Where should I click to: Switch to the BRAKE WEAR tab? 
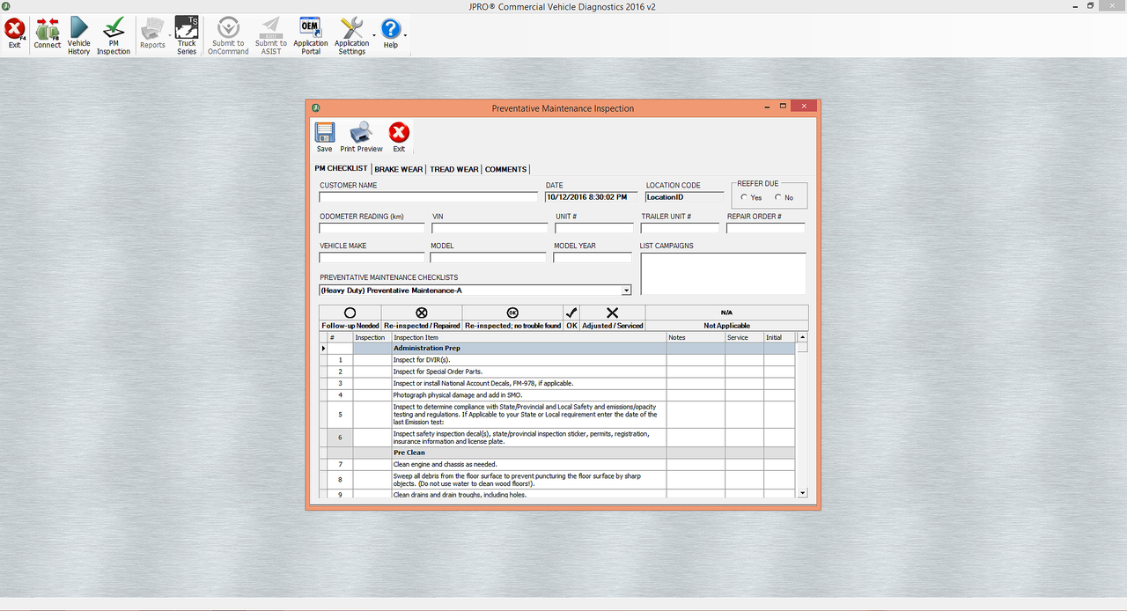click(399, 169)
